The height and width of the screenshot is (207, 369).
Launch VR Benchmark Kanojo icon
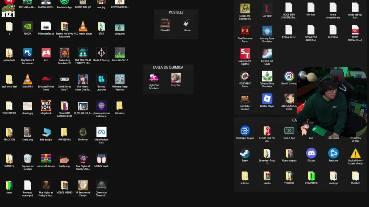83,185
